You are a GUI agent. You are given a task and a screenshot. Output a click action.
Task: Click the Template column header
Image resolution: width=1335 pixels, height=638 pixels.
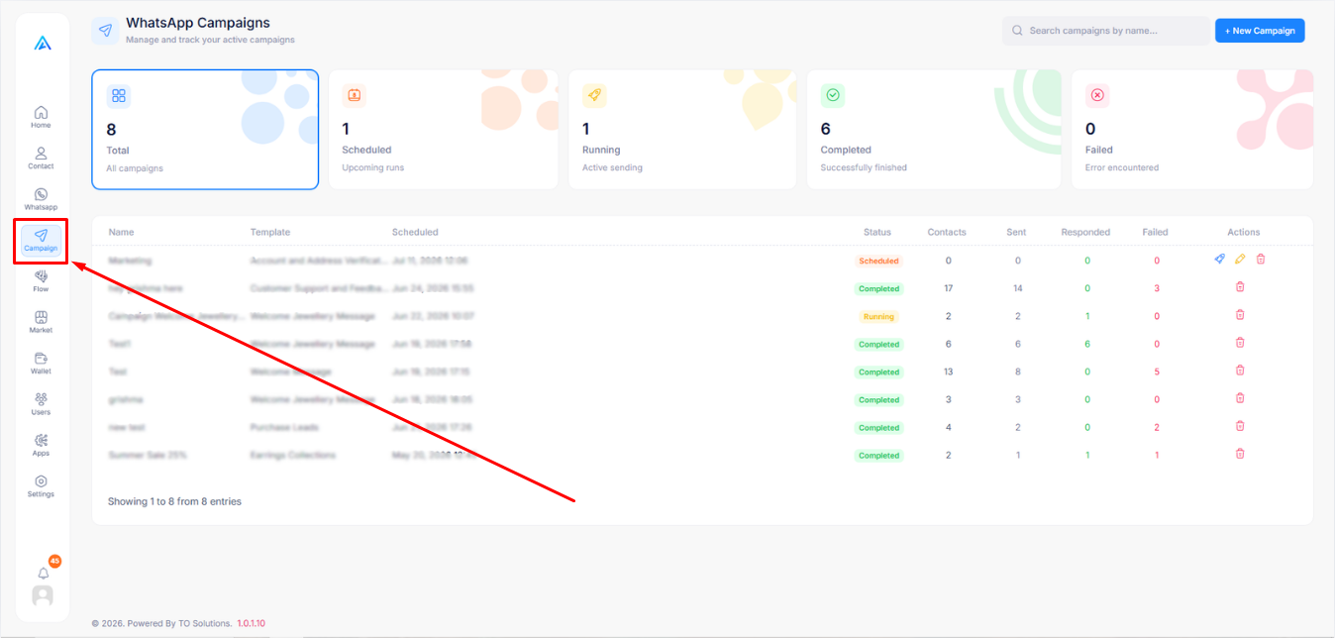270,232
